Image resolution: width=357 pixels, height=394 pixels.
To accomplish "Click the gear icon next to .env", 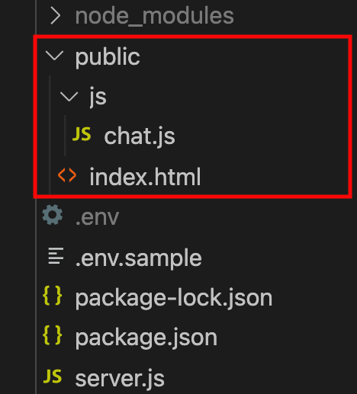I will coord(53,215).
